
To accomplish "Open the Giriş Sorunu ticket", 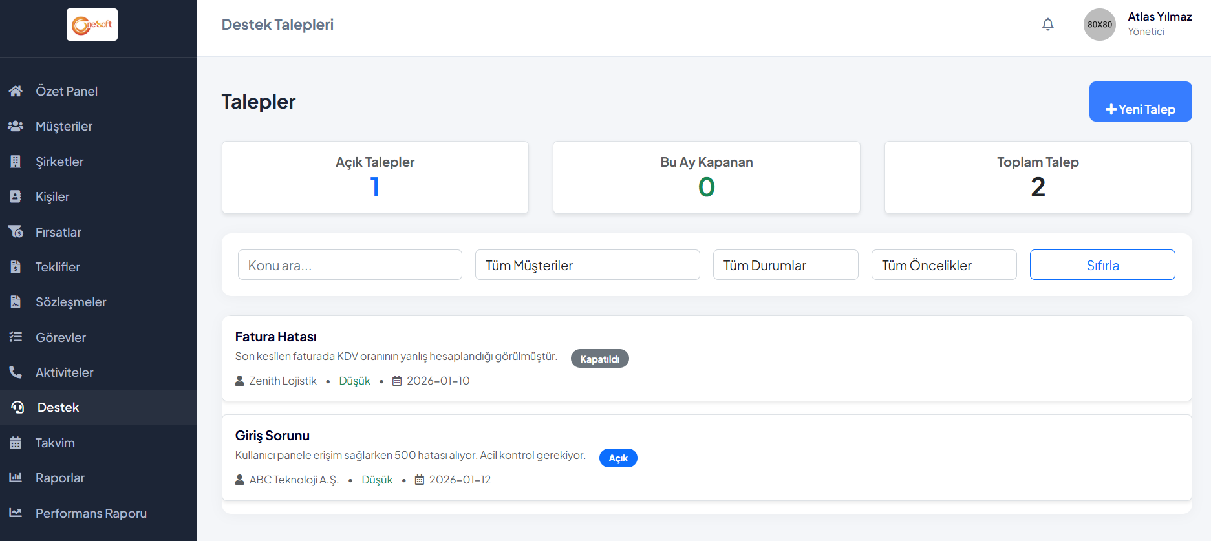I will (272, 436).
